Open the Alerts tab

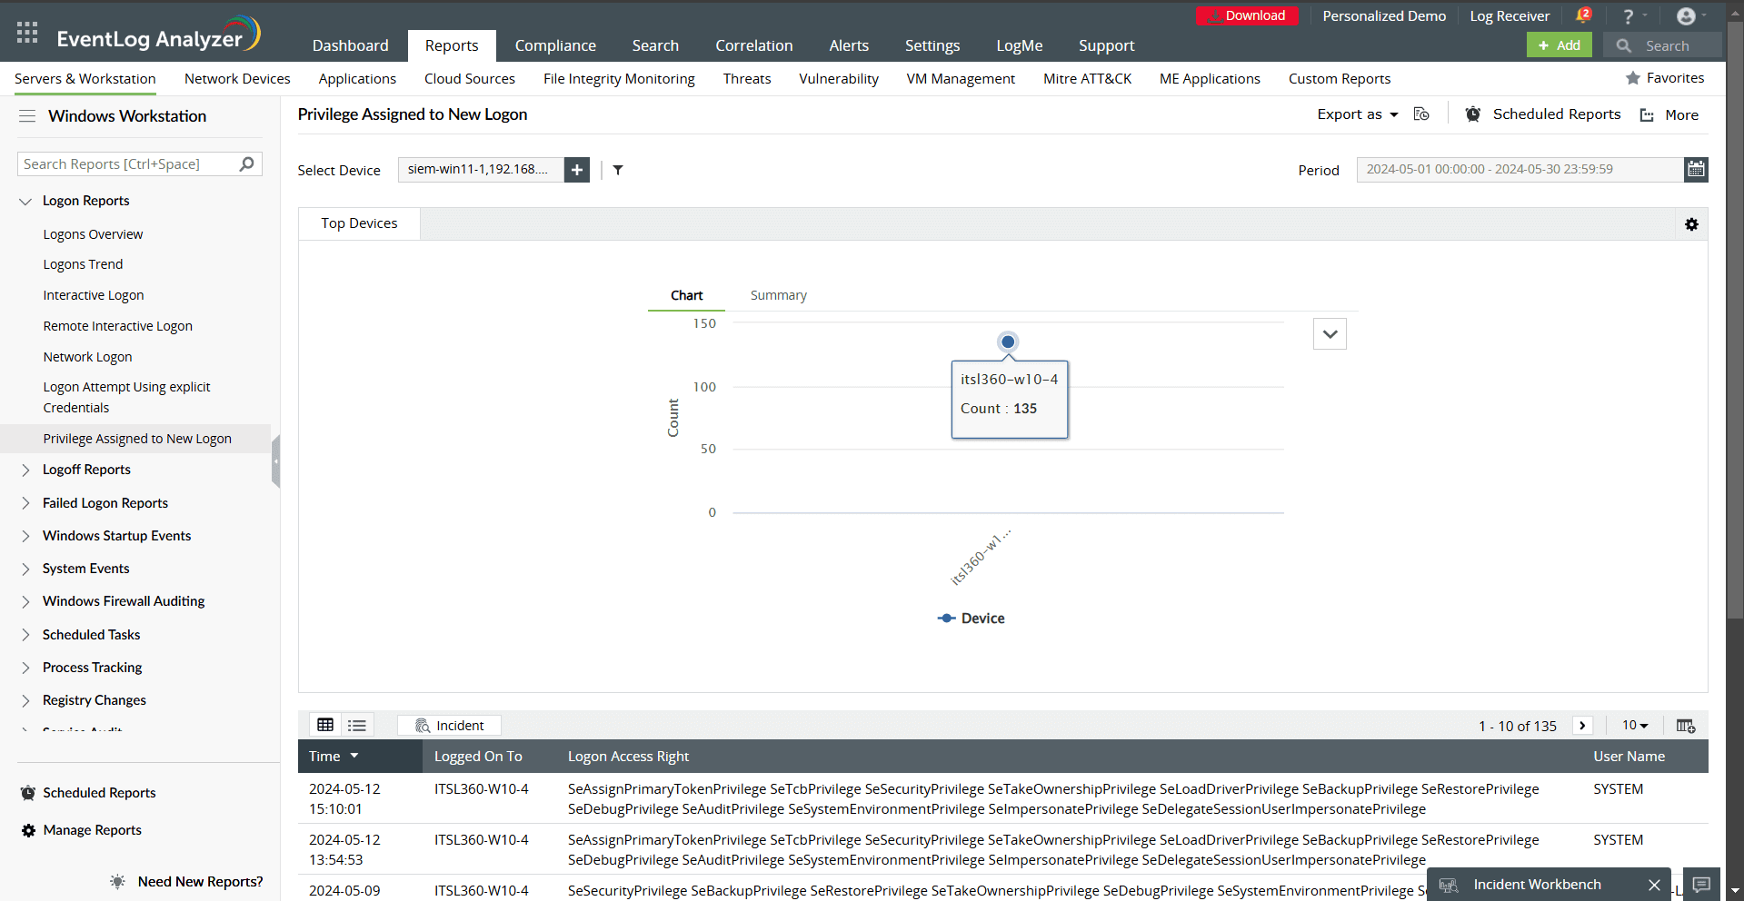849,45
